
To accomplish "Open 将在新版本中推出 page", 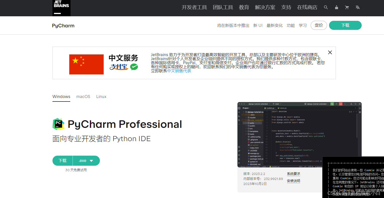I will 233,26.
